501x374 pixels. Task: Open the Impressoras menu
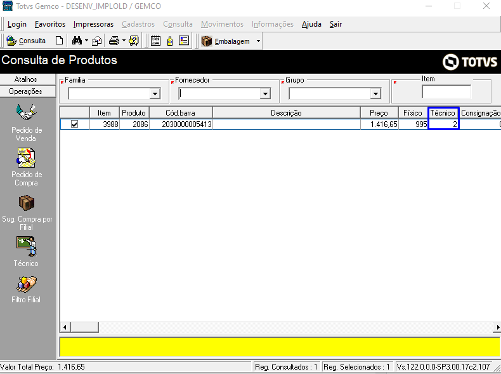(93, 24)
